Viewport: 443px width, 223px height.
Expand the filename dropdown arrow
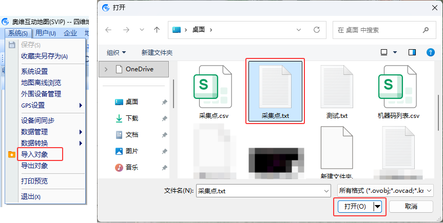tap(326, 191)
